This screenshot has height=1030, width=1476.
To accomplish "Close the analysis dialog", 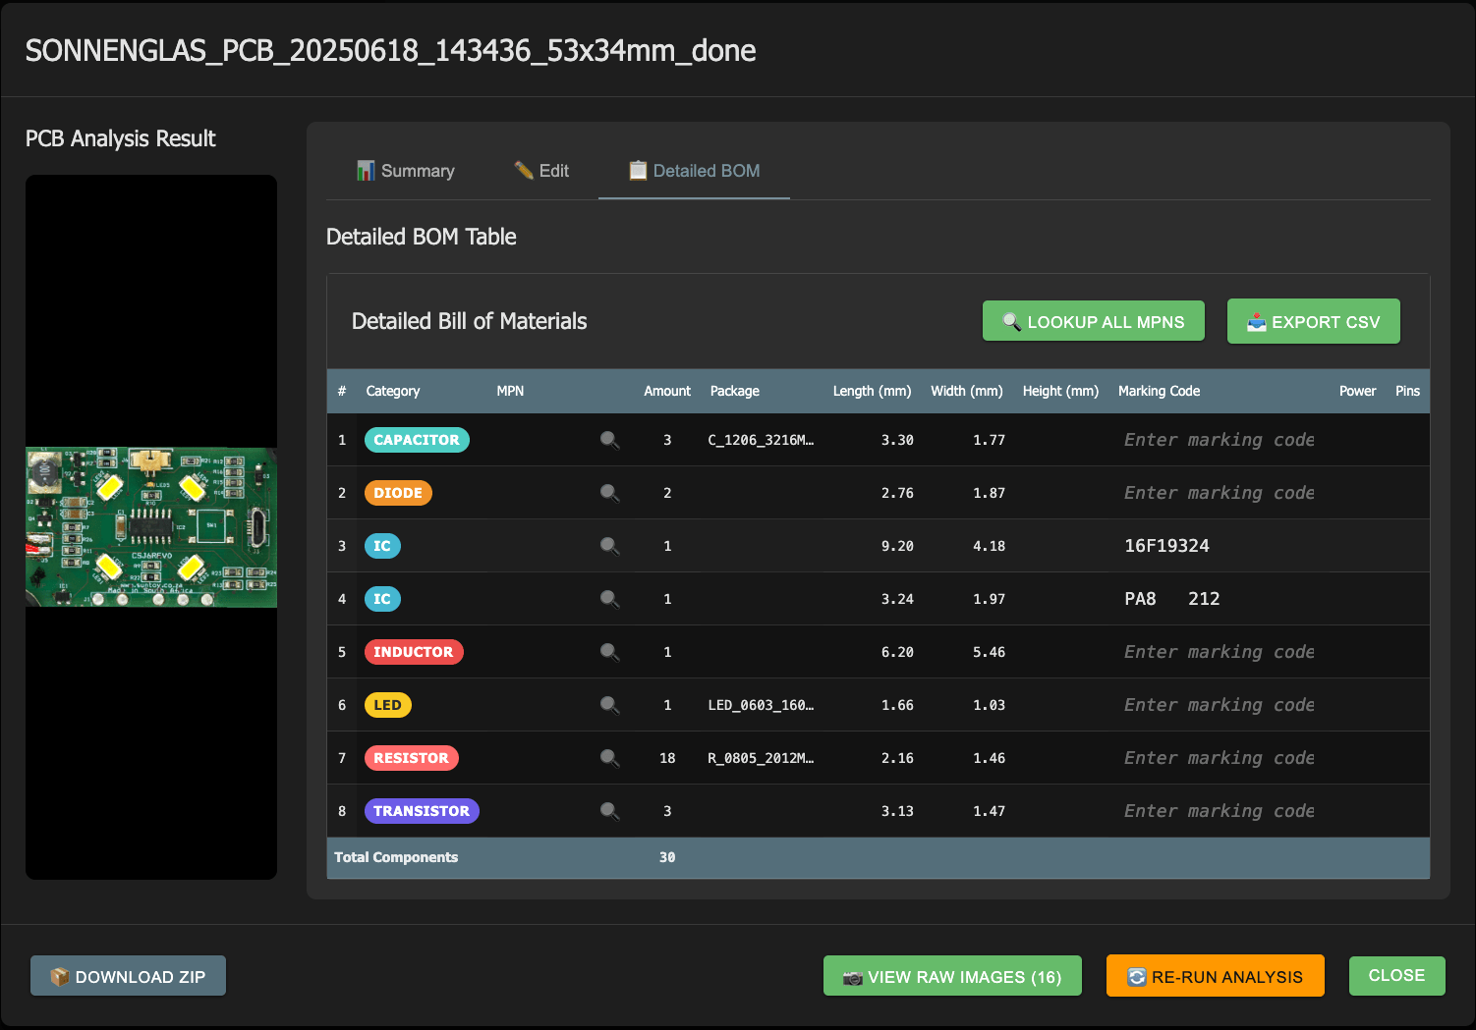I will [1396, 976].
